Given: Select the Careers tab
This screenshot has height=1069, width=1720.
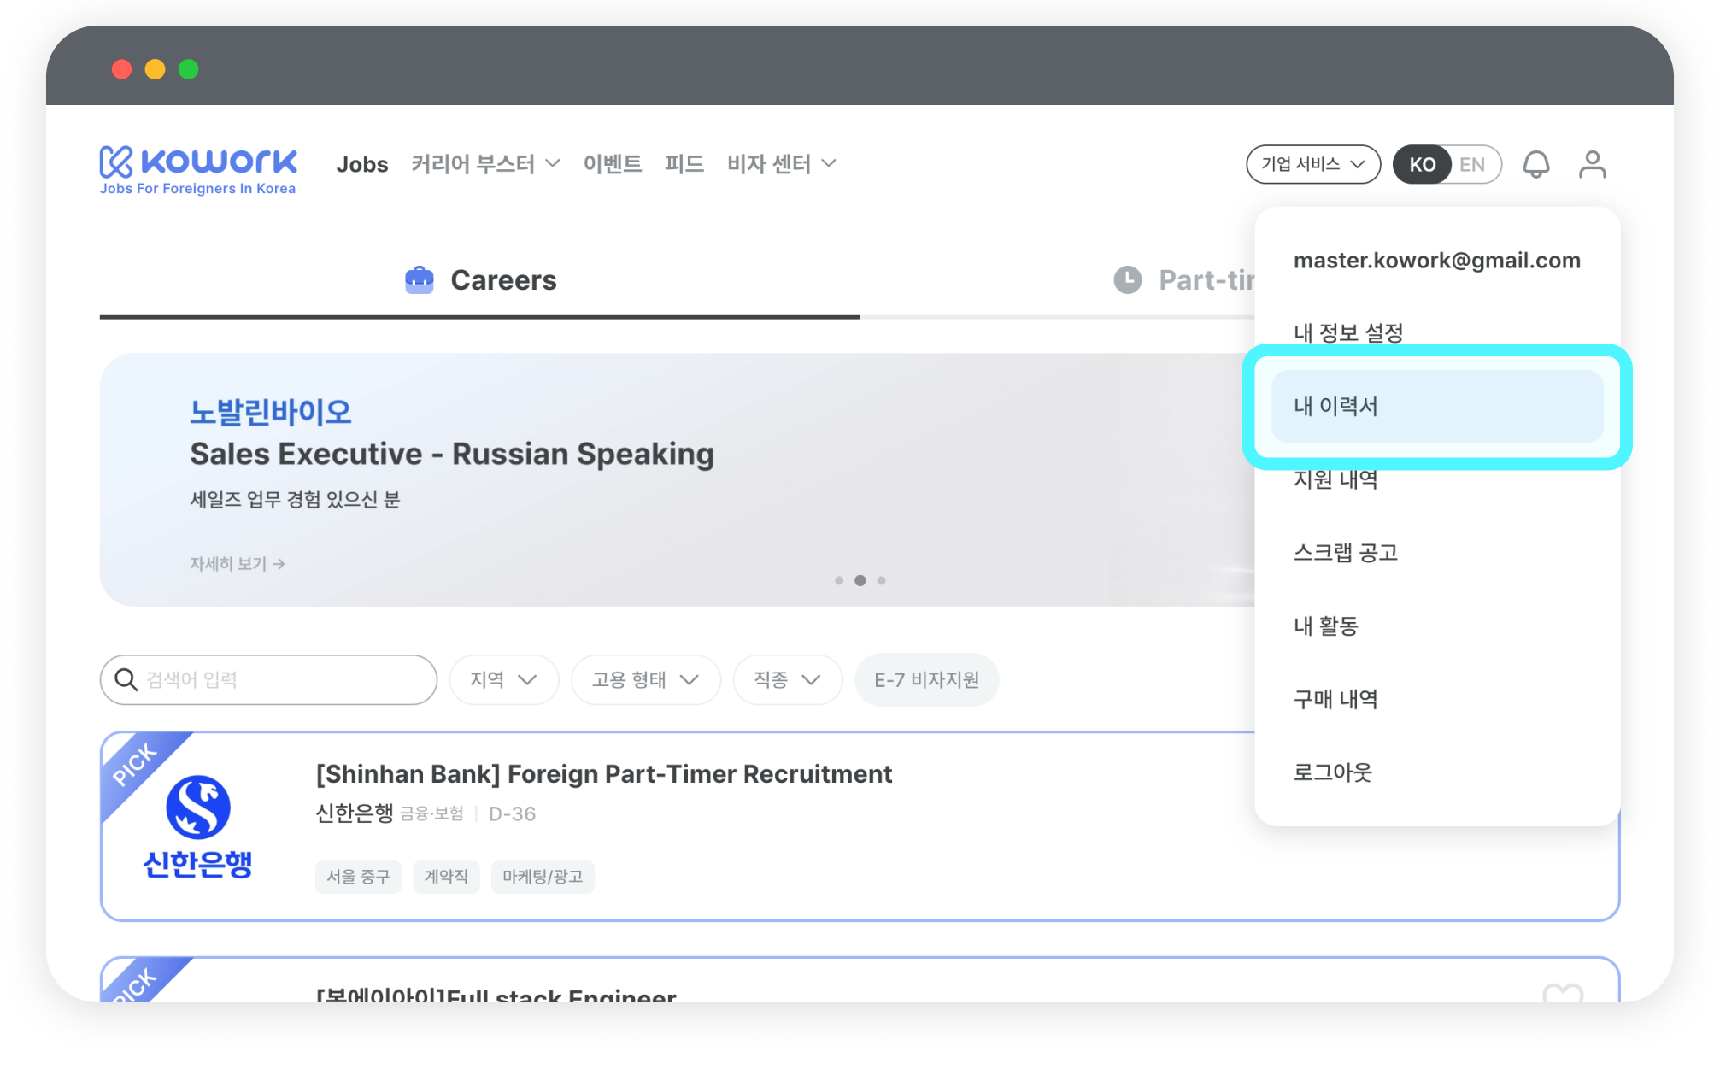Looking at the screenshot, I should click(480, 280).
